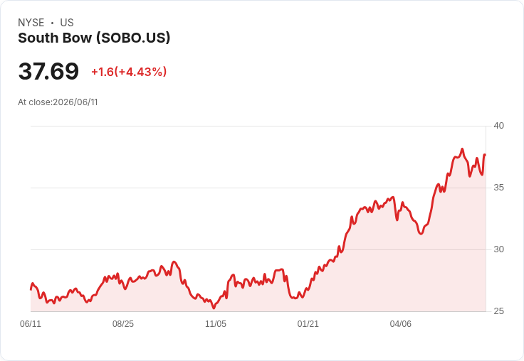
Task: Click the 25 y-axis price label
Action: click(x=498, y=311)
